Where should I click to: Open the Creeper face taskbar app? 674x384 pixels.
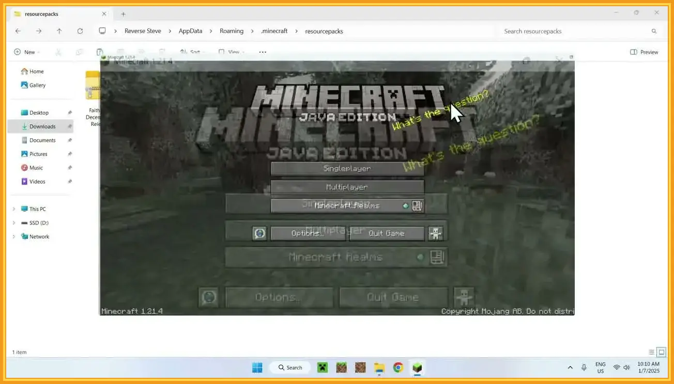click(x=323, y=367)
